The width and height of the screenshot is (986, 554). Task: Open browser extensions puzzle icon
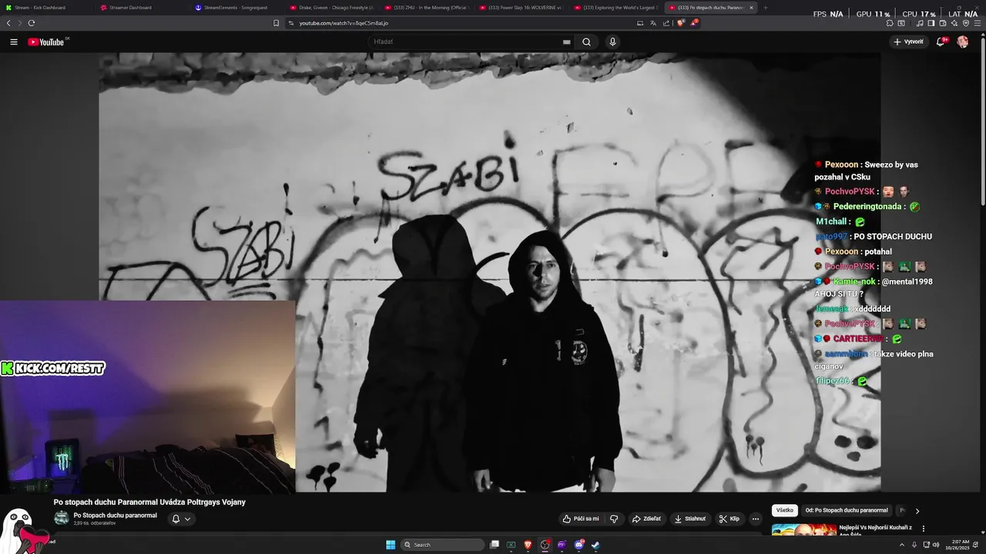(x=890, y=23)
